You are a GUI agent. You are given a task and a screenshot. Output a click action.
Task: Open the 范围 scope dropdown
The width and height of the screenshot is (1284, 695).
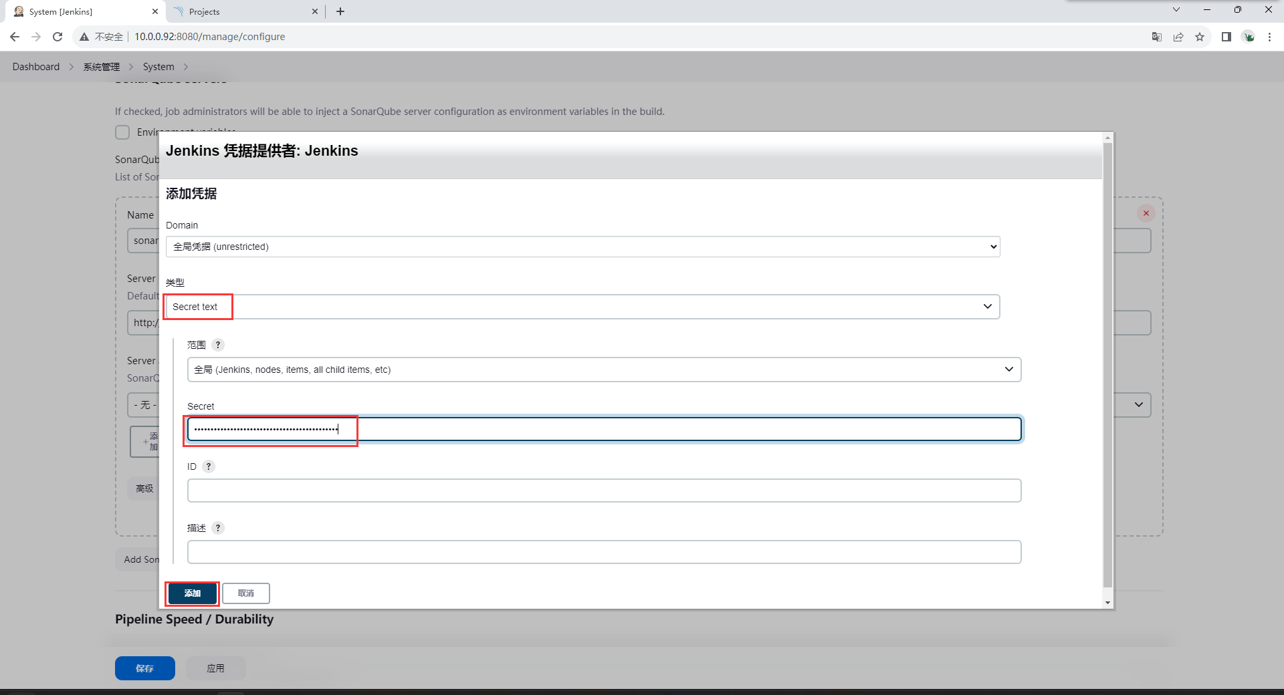[604, 370]
